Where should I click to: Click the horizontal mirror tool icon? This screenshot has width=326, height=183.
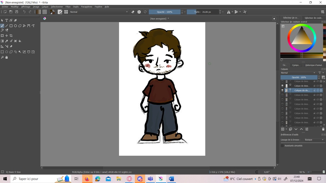(229, 12)
